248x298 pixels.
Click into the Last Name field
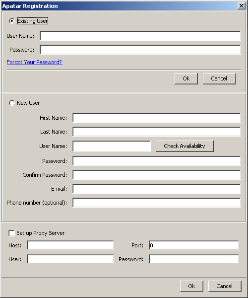157,132
